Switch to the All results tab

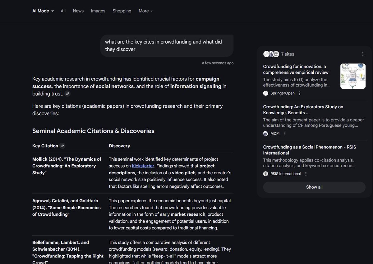(63, 11)
